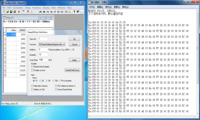200x120 pixels.
Task: Enable Disable on error checkbox
Action: [x=32, y=70]
